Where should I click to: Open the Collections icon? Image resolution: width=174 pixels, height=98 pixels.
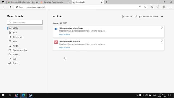tap(158, 7)
